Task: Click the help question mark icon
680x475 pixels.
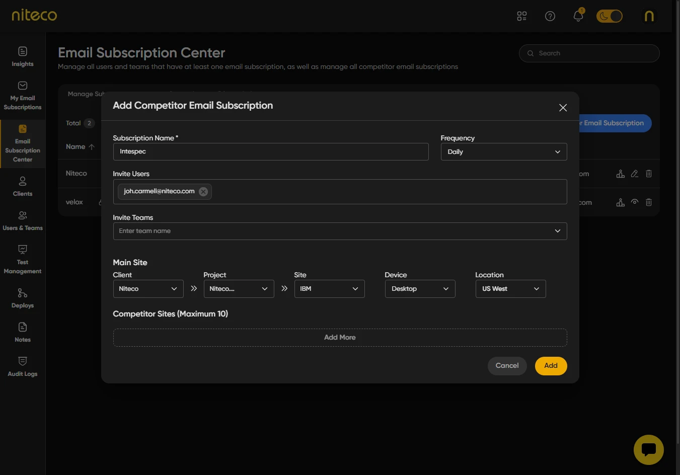Action: tap(550, 16)
